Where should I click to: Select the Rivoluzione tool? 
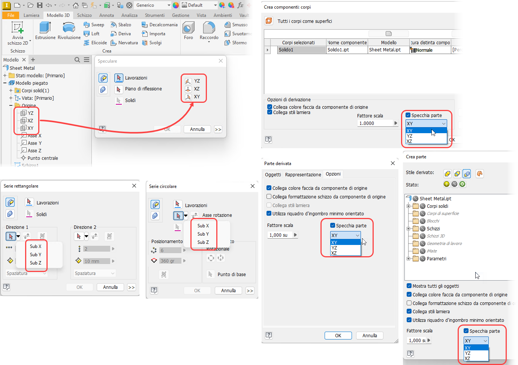coord(69,30)
